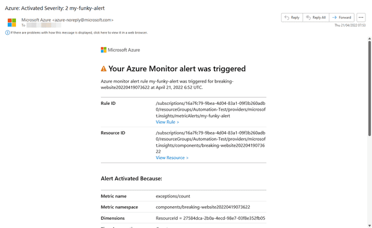Open the More actions ellipsis menu
Image resolution: width=372 pixels, height=228 pixels.
pos(361,18)
